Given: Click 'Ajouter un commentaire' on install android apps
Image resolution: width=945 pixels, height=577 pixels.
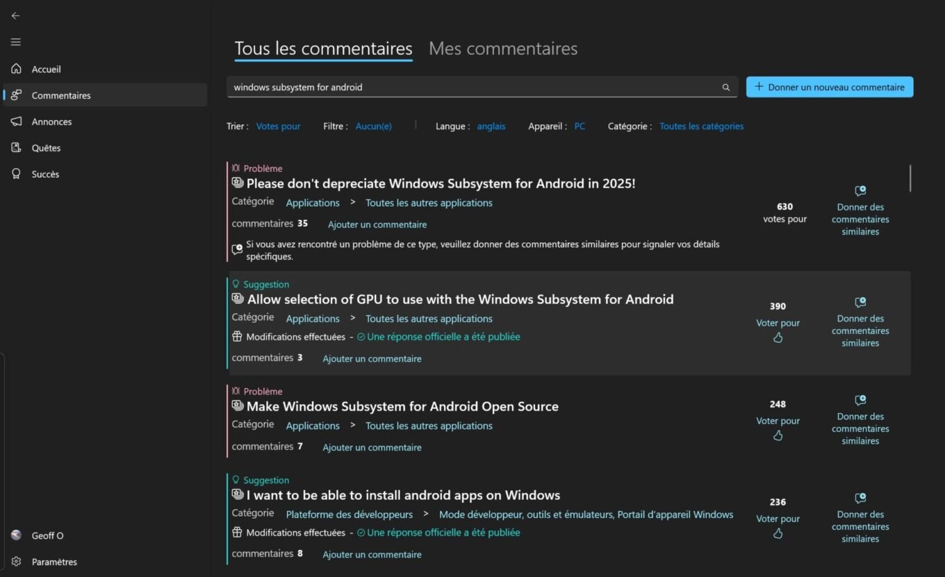Looking at the screenshot, I should pyautogui.click(x=372, y=555).
